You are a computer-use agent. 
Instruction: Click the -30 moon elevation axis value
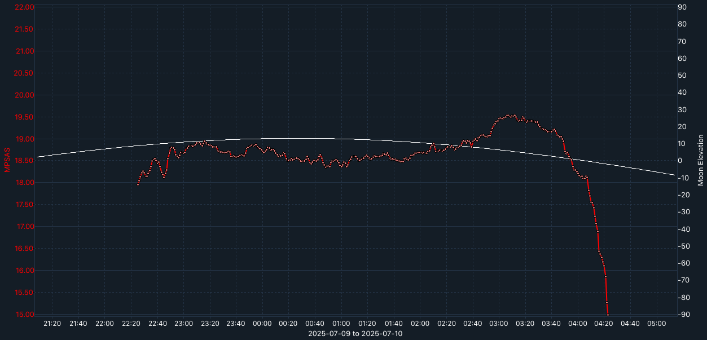point(683,212)
